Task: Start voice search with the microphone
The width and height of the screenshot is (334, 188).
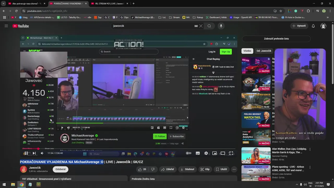Action: (x=221, y=26)
